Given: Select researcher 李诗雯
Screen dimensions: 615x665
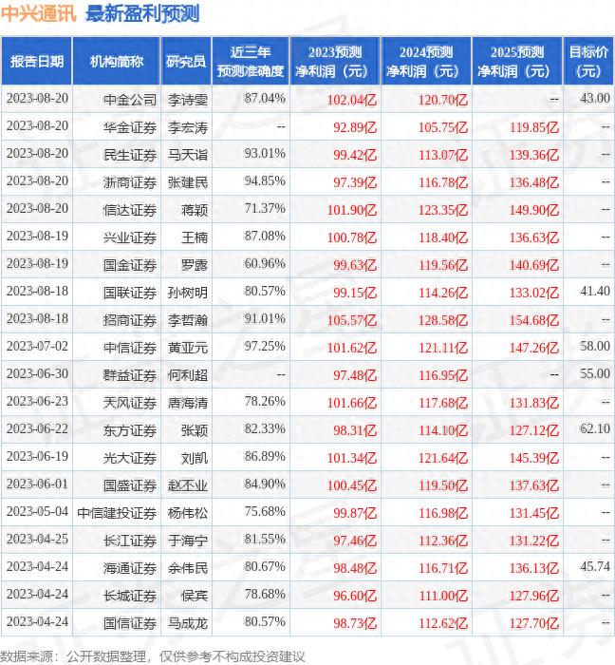Looking at the screenshot, I should pos(188,100).
